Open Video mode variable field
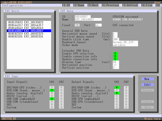162x121 pixels. (x=125, y=45)
